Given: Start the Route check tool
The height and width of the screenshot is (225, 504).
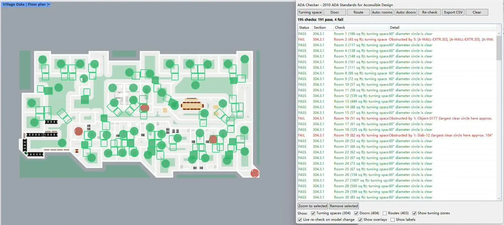Looking at the screenshot, I should (x=358, y=12).
